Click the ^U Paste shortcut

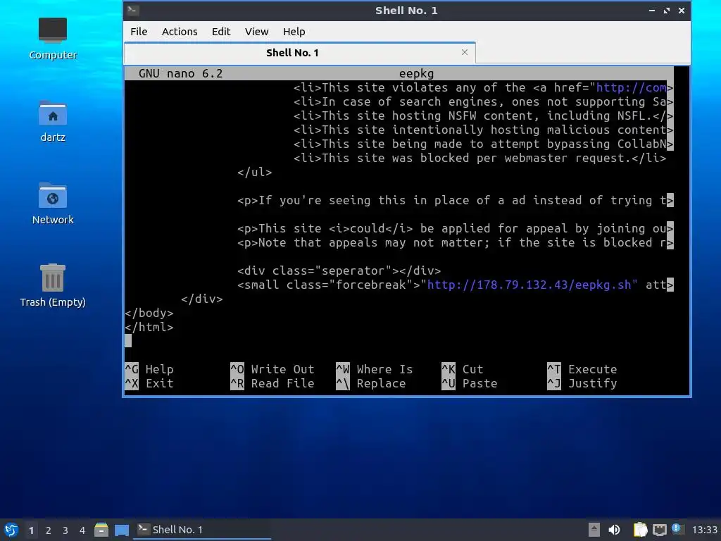470,383
